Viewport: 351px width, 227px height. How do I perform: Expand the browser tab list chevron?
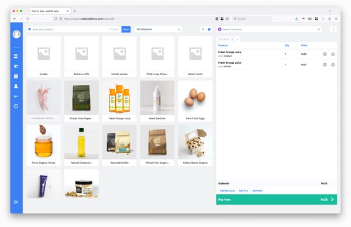329,11
